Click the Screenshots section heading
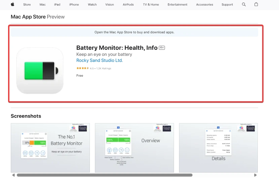The width and height of the screenshot is (279, 185). [26, 116]
